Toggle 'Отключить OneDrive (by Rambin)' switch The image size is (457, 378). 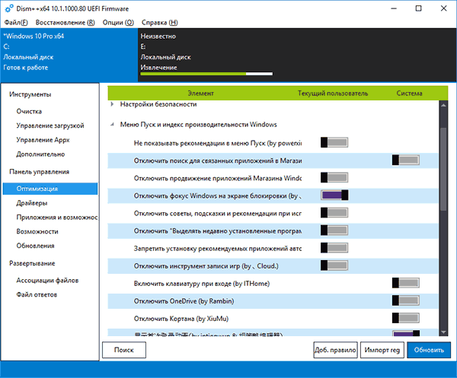[x=406, y=300]
